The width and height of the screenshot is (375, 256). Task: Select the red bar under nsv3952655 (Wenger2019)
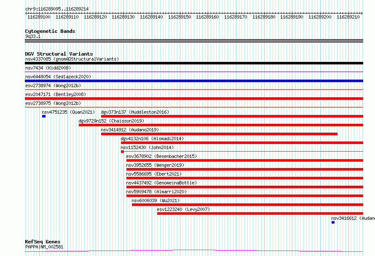(245, 169)
